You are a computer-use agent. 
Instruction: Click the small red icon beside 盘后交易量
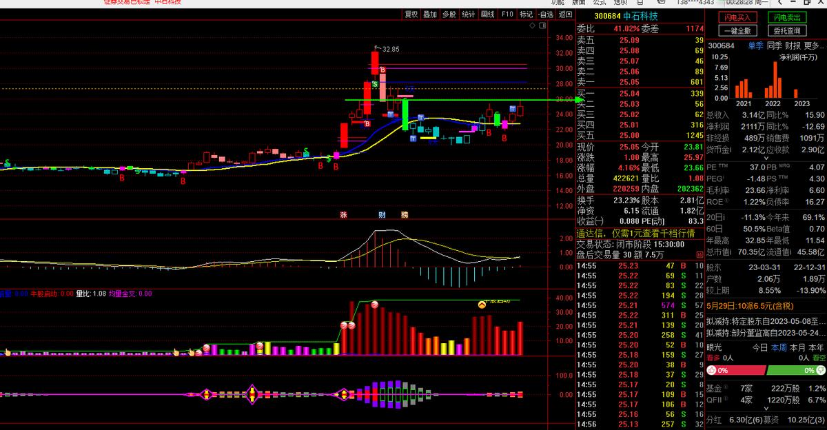(699, 254)
